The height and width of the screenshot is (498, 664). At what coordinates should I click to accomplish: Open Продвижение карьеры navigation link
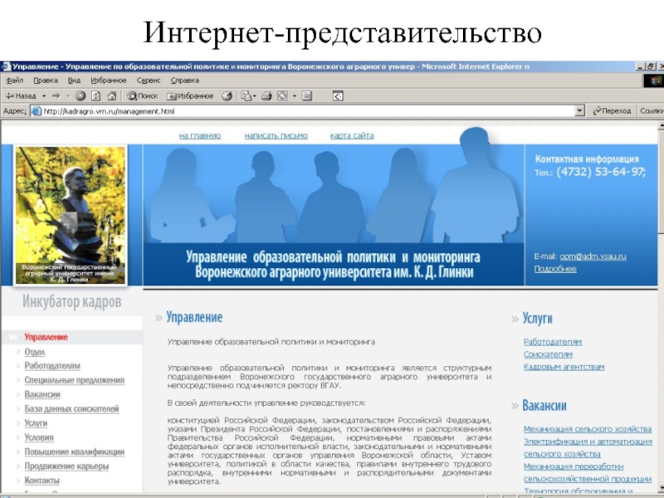66,466
